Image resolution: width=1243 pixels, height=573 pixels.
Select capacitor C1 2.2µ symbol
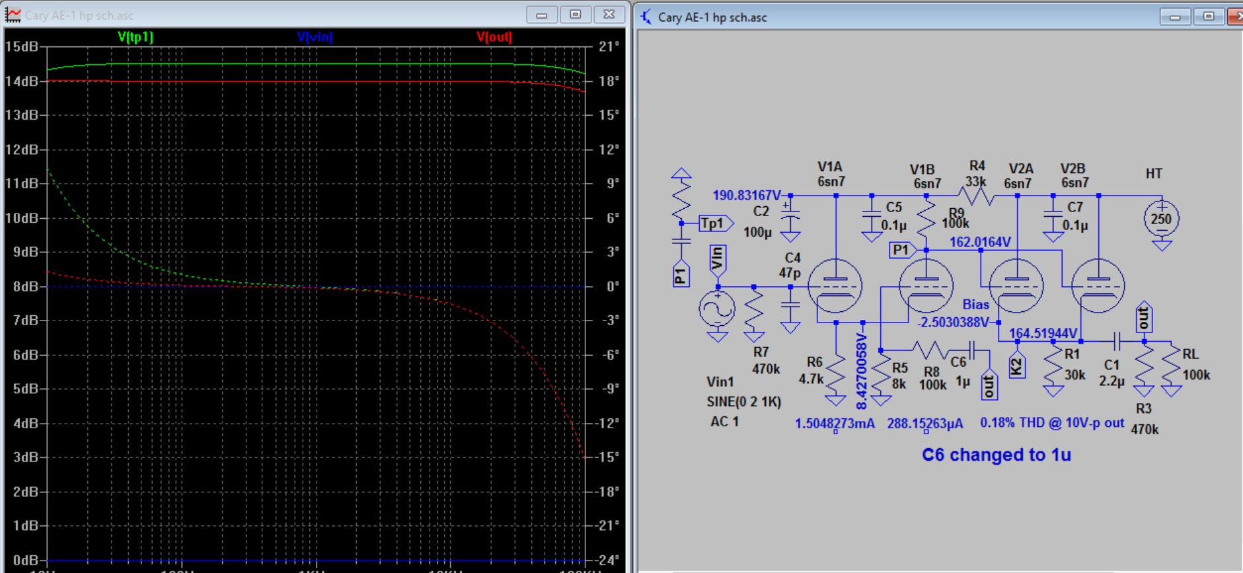(x=1117, y=341)
